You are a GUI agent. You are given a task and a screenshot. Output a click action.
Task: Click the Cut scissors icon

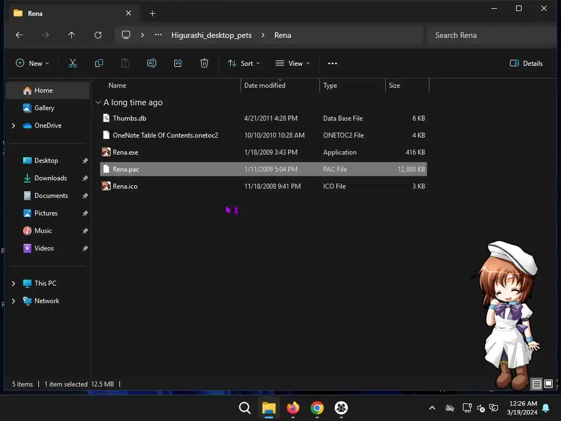73,64
